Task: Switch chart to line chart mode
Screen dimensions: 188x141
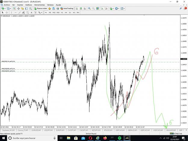Action: (x=85, y=8)
